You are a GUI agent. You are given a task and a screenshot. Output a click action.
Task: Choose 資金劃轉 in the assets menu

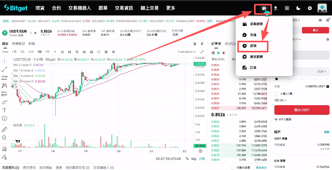click(256, 57)
